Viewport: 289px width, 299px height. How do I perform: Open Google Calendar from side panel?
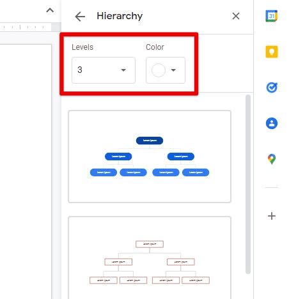[272, 16]
